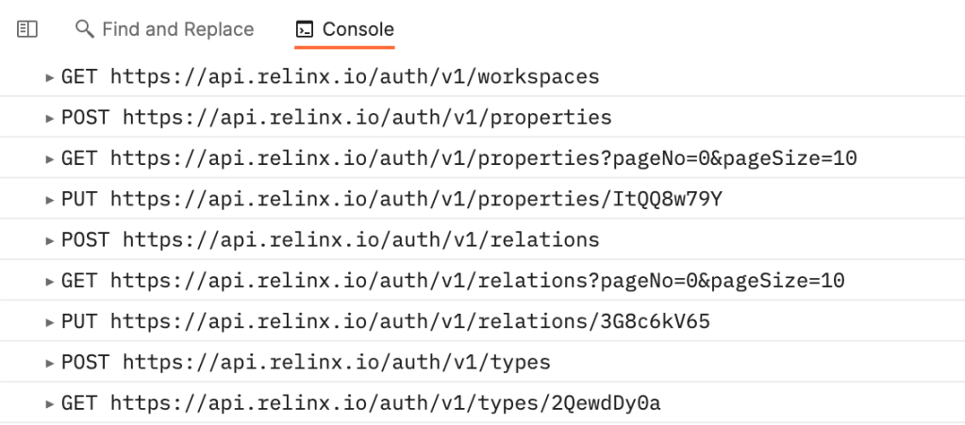
Task: Expand the POST types request arrow
Action: click(x=50, y=363)
